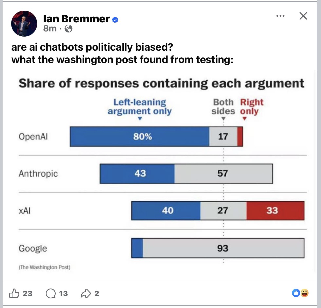
Task: Click the thumbs-up like icon
Action: tap(14, 293)
